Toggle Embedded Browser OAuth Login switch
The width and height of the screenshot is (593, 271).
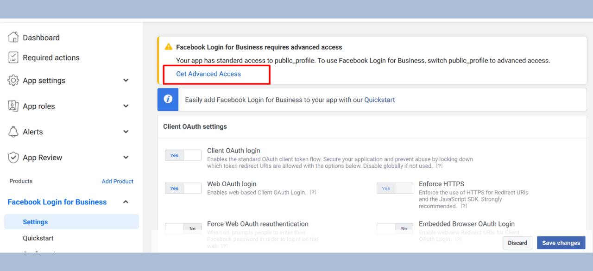click(395, 228)
